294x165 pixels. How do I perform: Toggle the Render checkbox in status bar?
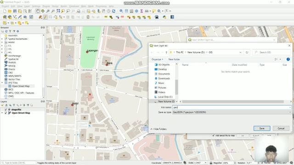point(262,163)
